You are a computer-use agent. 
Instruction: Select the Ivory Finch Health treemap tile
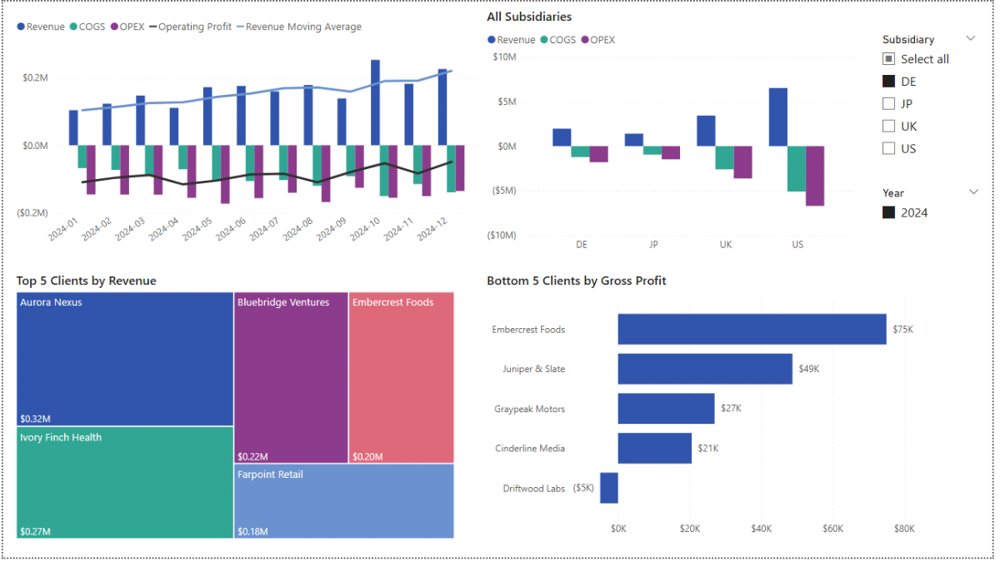[125, 483]
